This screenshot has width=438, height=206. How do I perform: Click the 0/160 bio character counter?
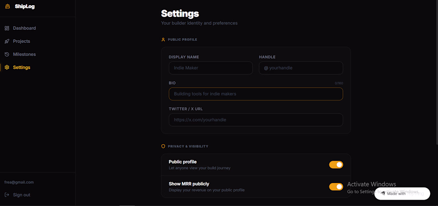339,83
